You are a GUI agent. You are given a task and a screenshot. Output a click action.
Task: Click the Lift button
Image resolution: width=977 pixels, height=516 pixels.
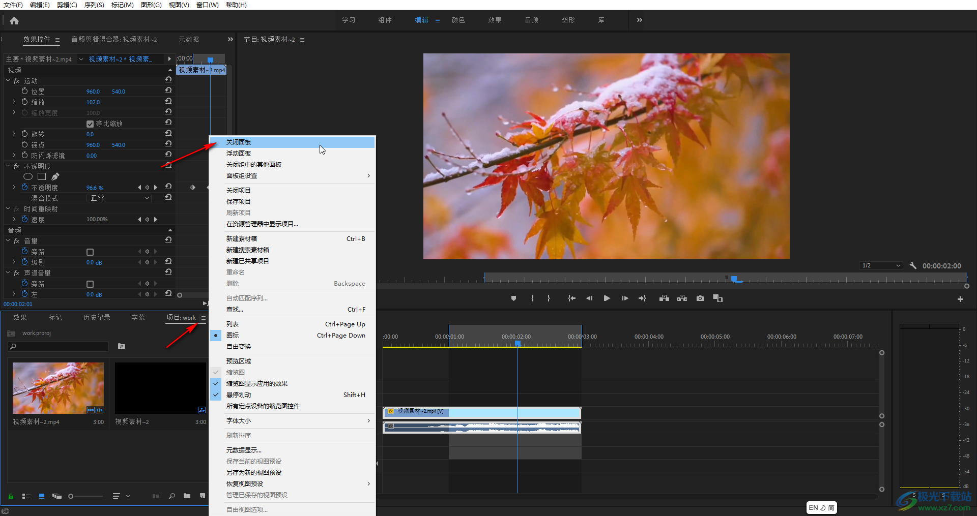coord(664,298)
